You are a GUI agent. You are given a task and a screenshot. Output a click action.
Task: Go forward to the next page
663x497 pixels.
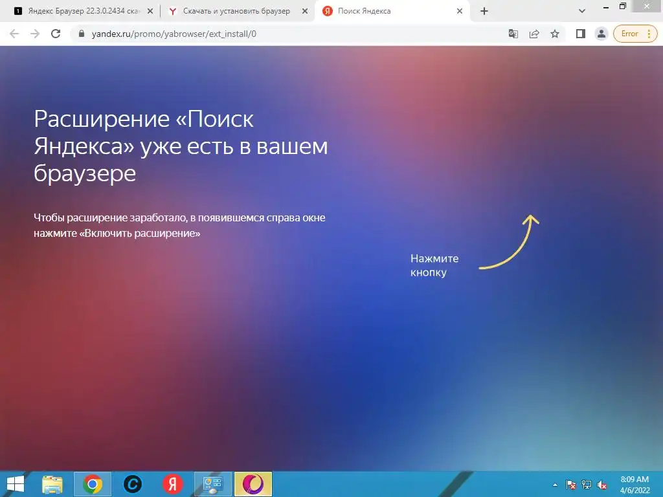(x=35, y=34)
